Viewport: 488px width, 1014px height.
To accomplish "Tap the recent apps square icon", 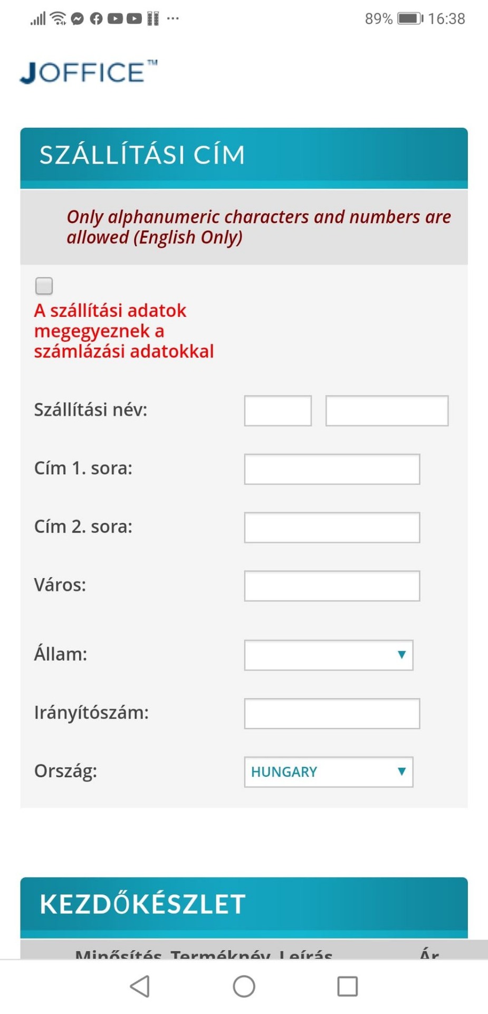I will point(347,985).
